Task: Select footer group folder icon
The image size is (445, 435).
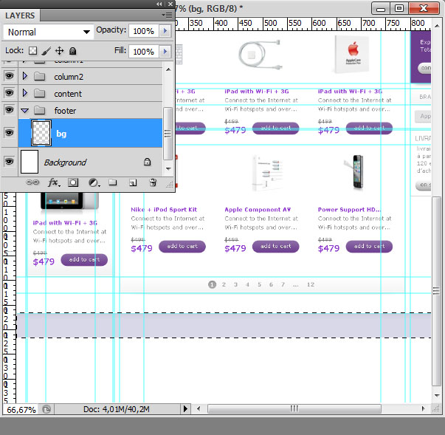Action: tap(39, 111)
